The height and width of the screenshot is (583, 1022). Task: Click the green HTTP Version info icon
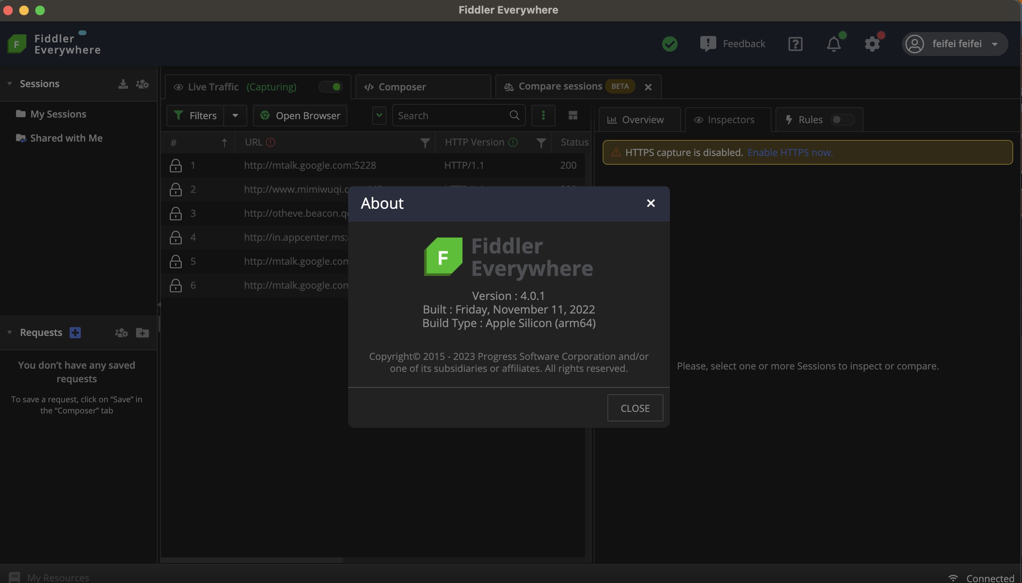[513, 142]
